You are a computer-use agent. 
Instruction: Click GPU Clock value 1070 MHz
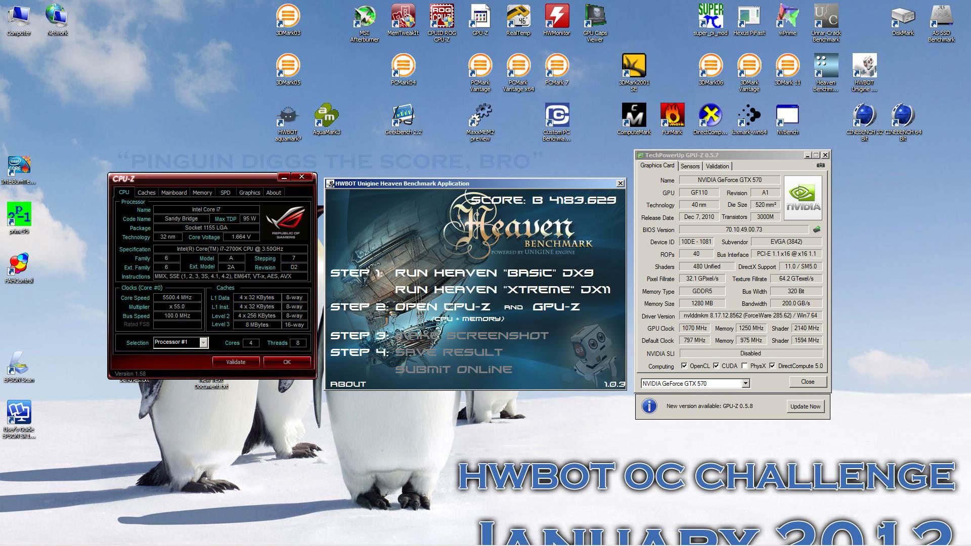(695, 328)
